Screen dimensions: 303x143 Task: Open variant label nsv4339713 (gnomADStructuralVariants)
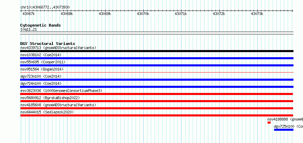[58, 48]
